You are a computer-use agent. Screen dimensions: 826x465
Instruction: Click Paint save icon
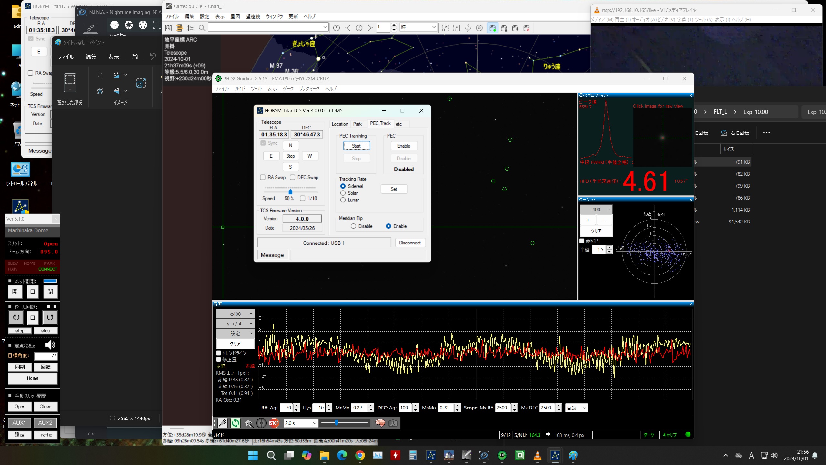coord(135,57)
